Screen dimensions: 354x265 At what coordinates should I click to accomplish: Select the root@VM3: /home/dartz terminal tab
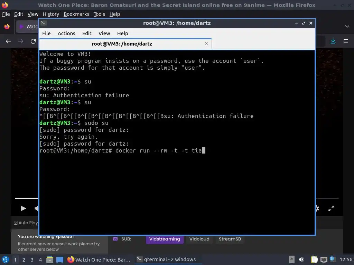[x=125, y=44]
